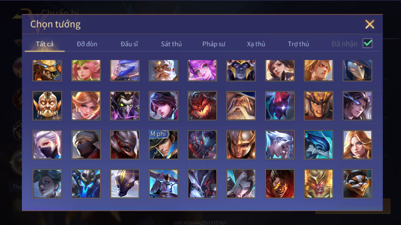The image size is (401, 225).
Task: Open the 'Trợ thủ' tab
Action: click(x=298, y=44)
